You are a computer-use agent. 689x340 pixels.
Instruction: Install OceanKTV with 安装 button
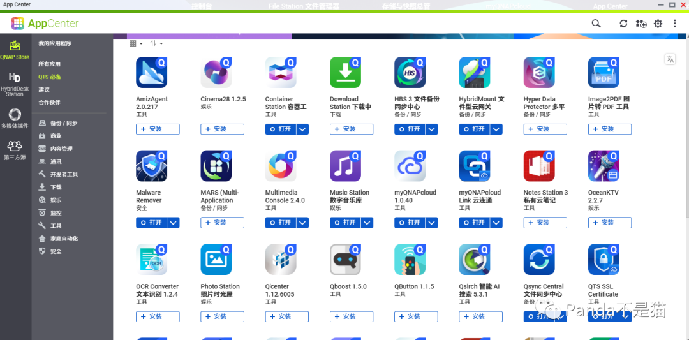click(x=610, y=223)
